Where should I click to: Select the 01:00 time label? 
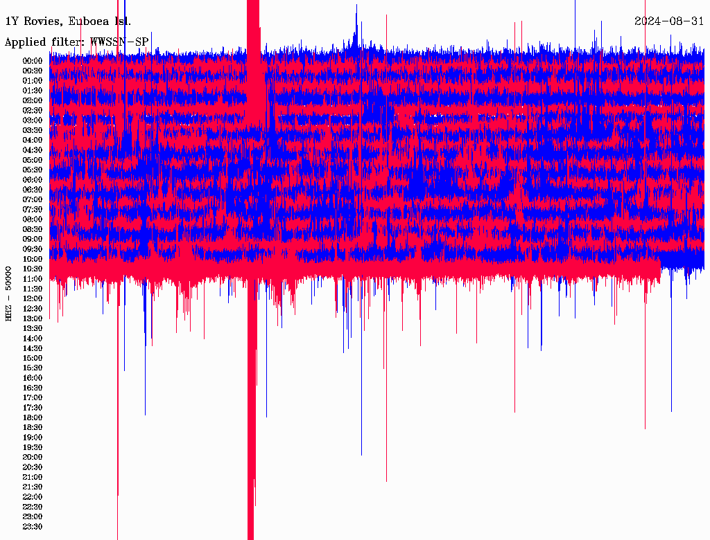pyautogui.click(x=33, y=81)
